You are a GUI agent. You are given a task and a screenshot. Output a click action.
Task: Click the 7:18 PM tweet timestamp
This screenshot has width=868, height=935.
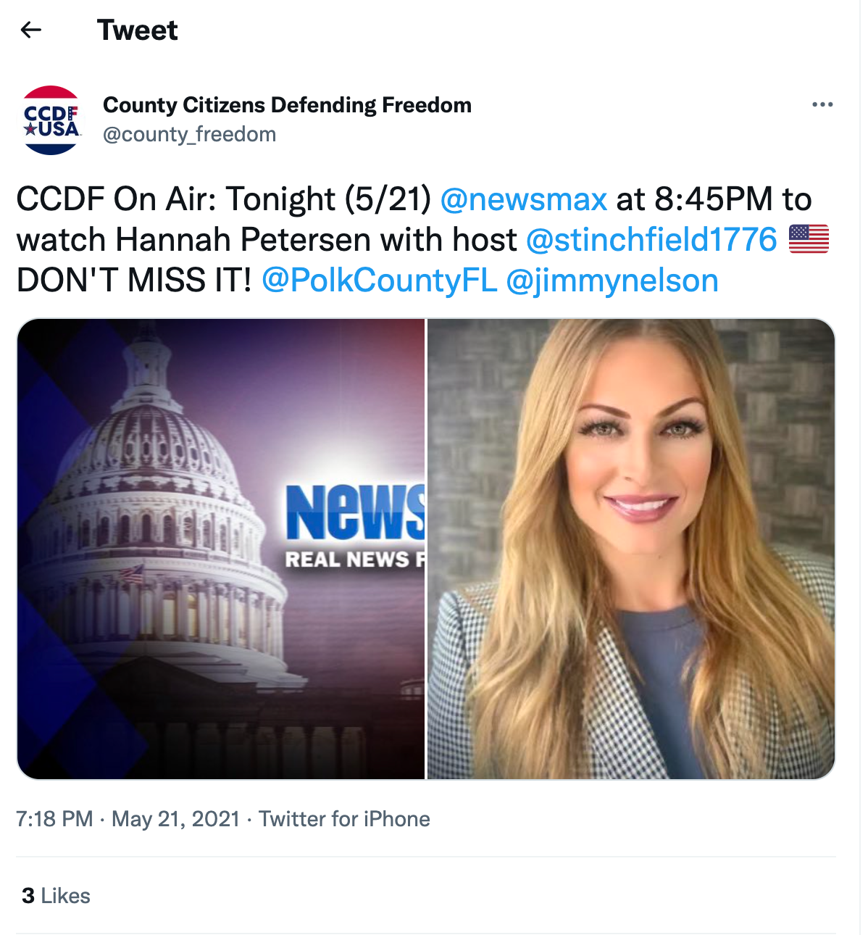pyautogui.click(x=54, y=819)
